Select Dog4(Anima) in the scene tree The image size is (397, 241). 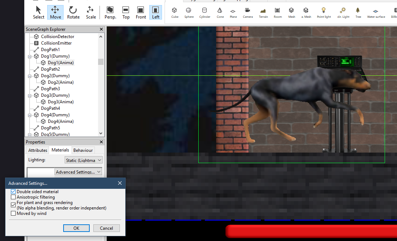coord(61,121)
